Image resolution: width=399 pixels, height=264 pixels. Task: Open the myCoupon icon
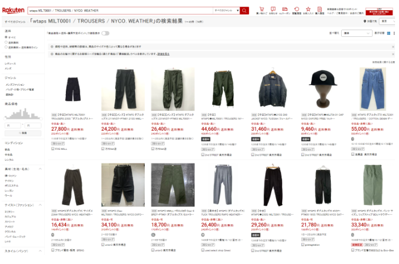coord(285,10)
